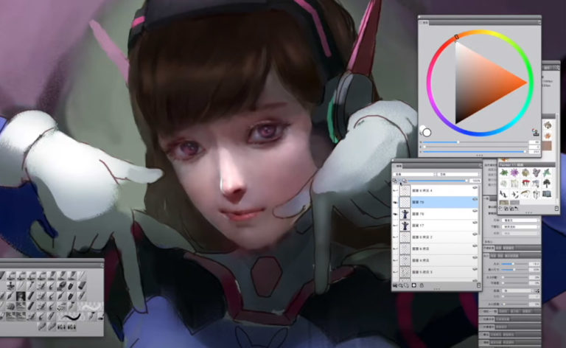Select the additional color swatch behind main color

coord(422,128)
